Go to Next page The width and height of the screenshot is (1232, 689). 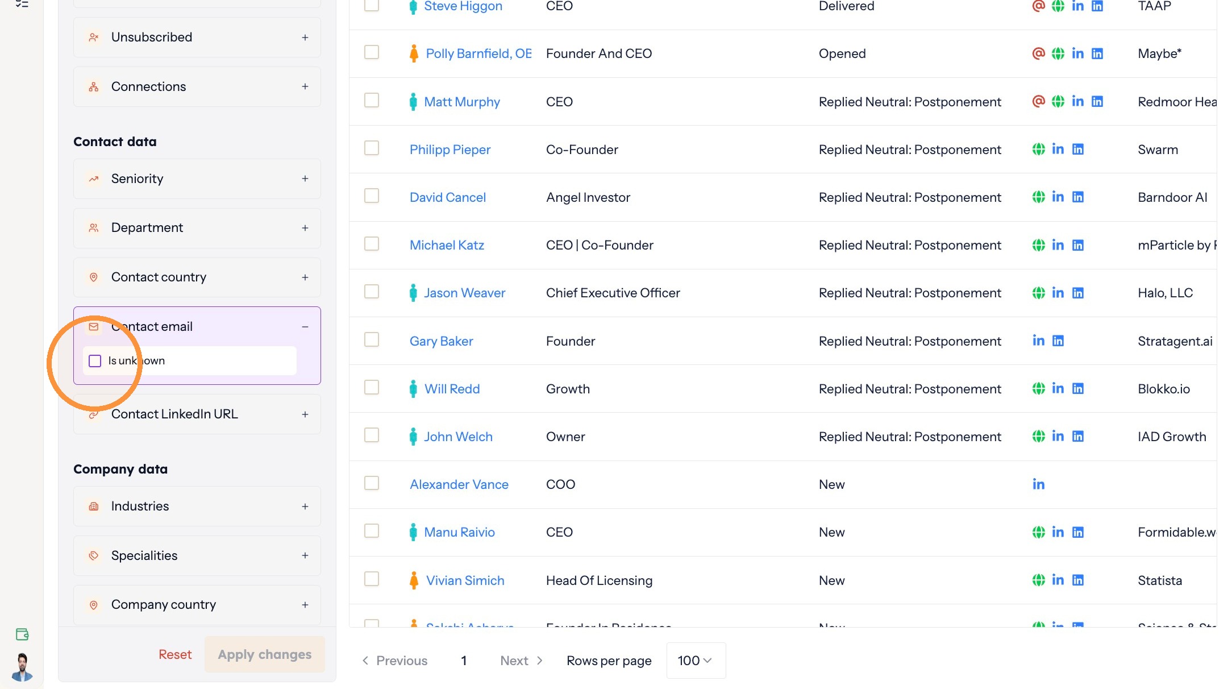[522, 661]
